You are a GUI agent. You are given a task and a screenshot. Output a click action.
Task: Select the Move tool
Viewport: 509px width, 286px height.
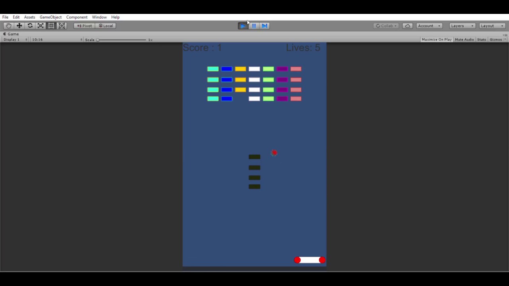click(19, 26)
